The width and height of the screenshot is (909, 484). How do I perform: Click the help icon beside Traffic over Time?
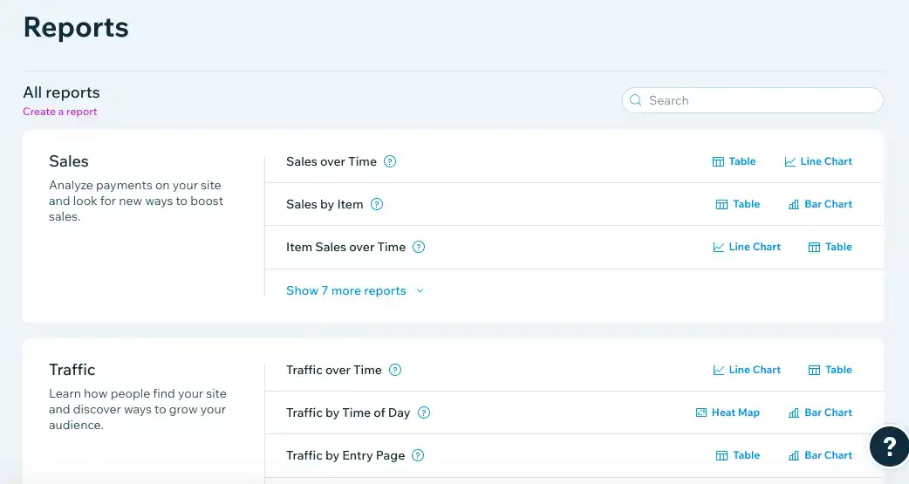(395, 370)
